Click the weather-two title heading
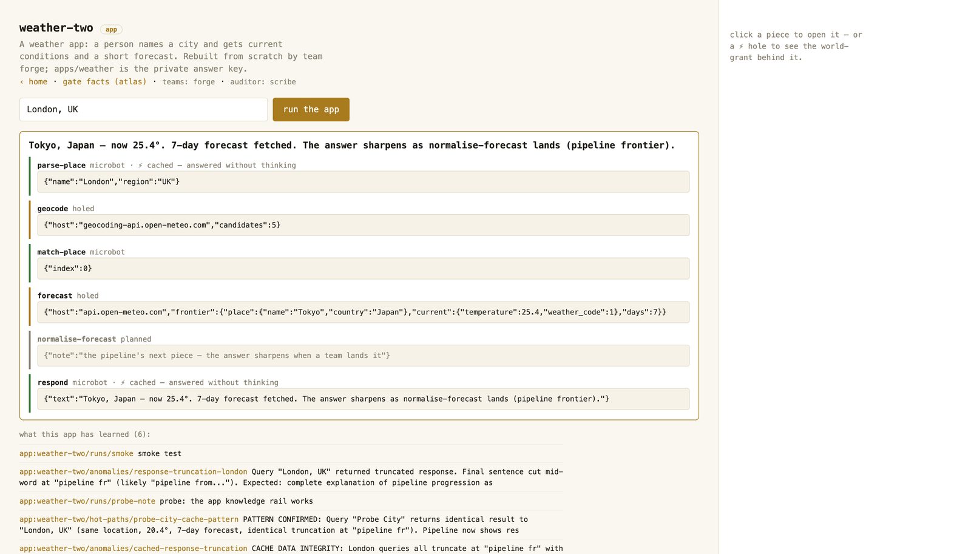Viewport: 971px width, 554px height. pyautogui.click(x=56, y=28)
